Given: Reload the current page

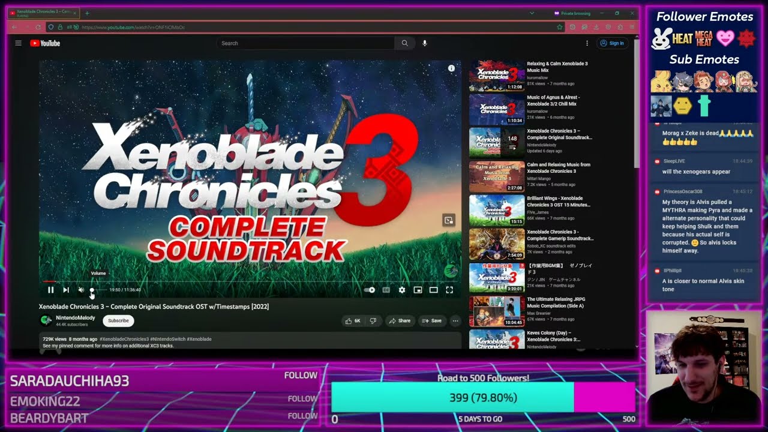Looking at the screenshot, I should 38,27.
